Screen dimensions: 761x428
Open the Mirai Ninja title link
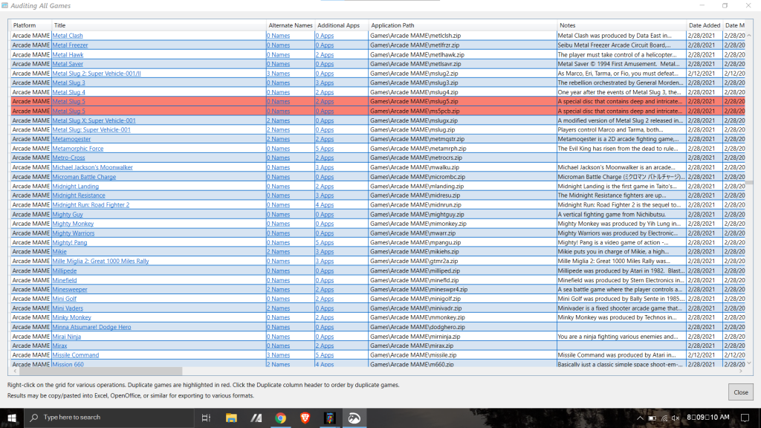[66, 337]
